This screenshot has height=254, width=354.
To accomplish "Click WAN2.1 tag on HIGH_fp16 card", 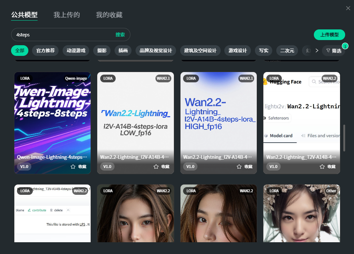I will coord(246,78).
